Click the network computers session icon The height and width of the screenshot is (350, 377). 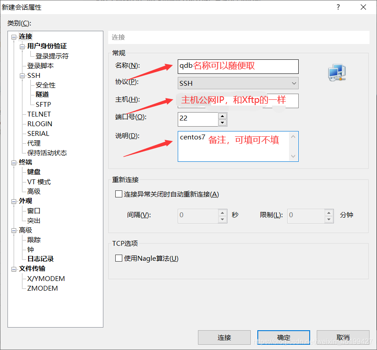pyautogui.click(x=337, y=73)
